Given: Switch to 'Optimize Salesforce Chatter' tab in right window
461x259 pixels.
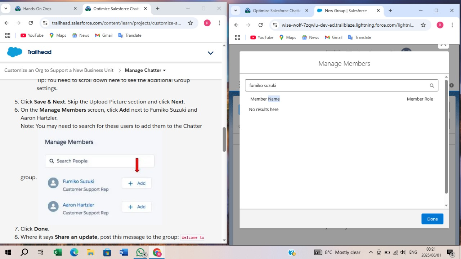Looking at the screenshot, I should [277, 11].
